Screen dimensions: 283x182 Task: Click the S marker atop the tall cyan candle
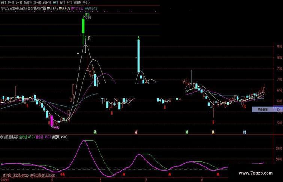(x=139, y=38)
